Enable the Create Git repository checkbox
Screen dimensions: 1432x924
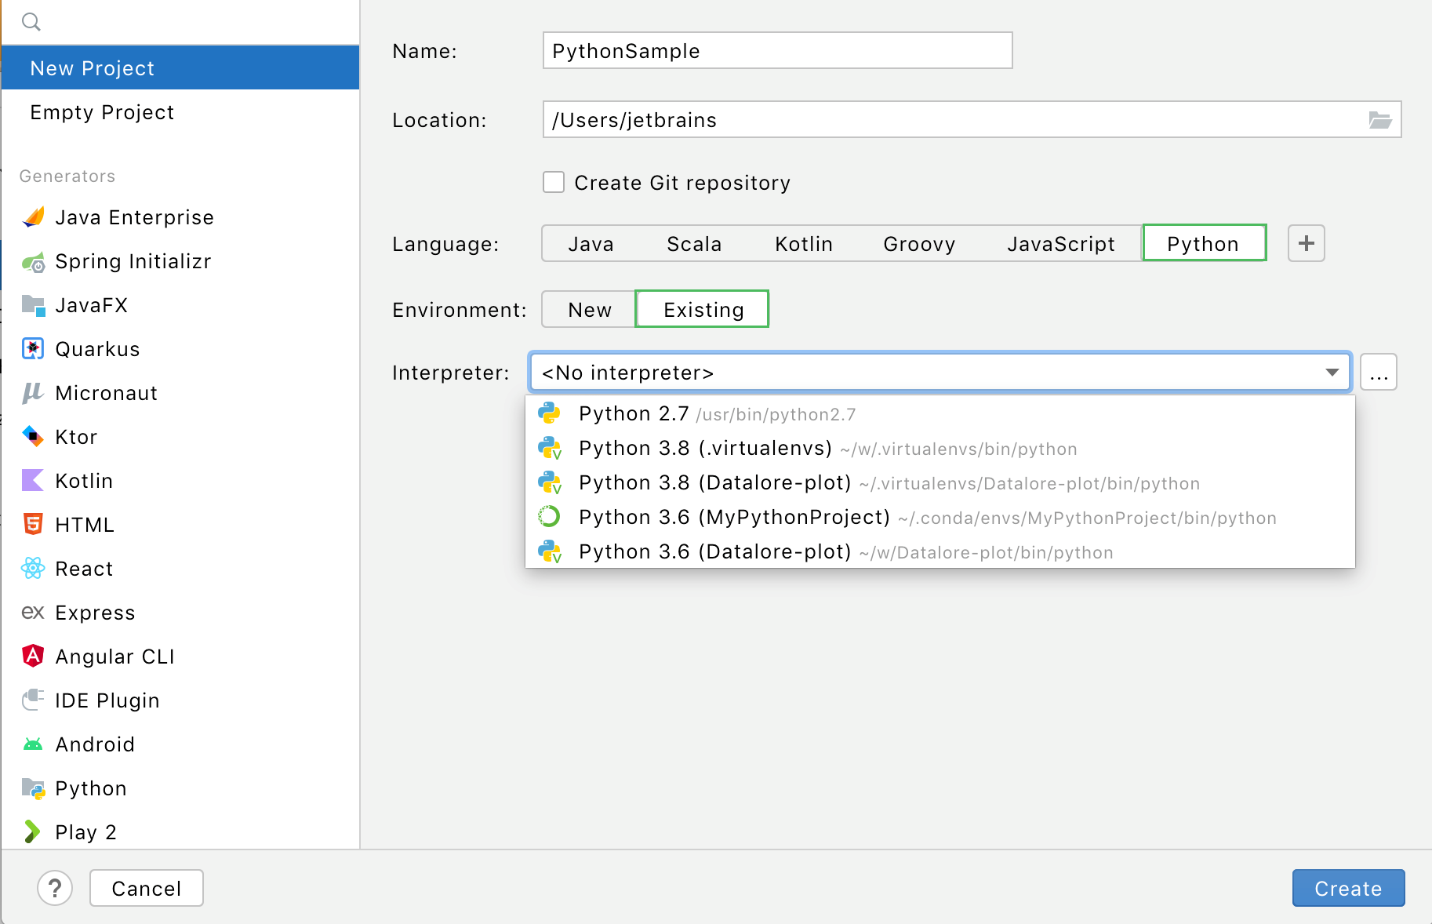(554, 182)
